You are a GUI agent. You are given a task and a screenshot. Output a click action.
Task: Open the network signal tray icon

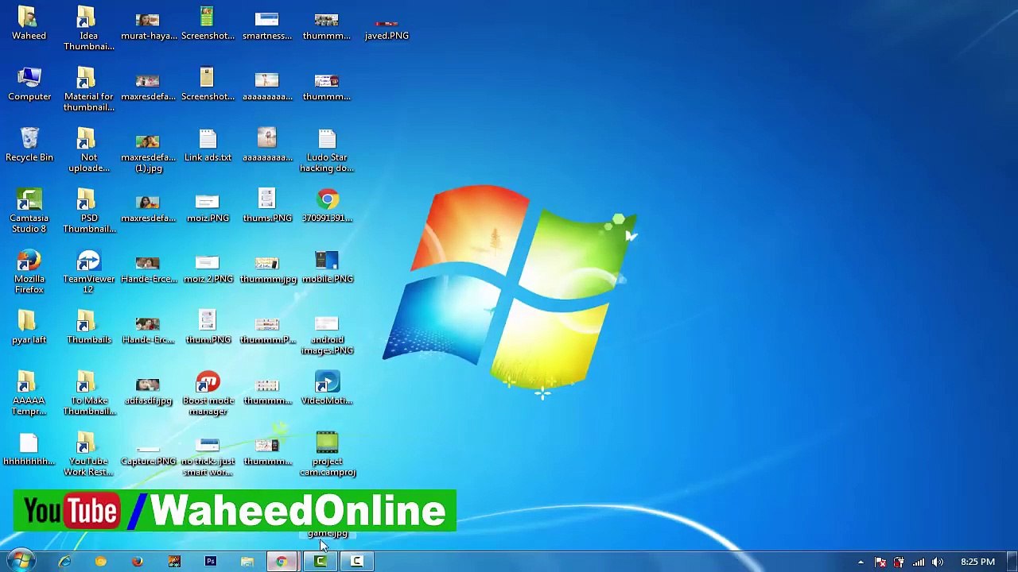[x=919, y=562]
